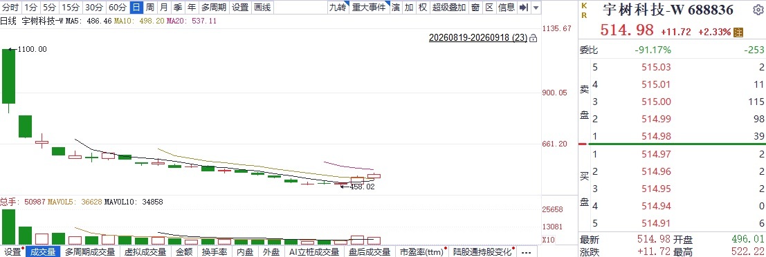
Task: Open the 信息 info button
Action: click(507, 8)
